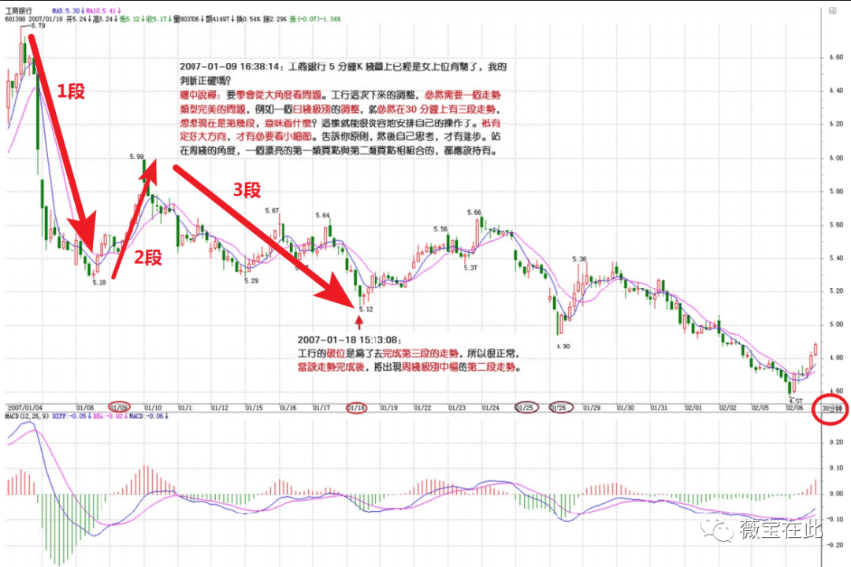Click the 01/09 date on the time axis
This screenshot has height=567, width=851.
[x=119, y=407]
